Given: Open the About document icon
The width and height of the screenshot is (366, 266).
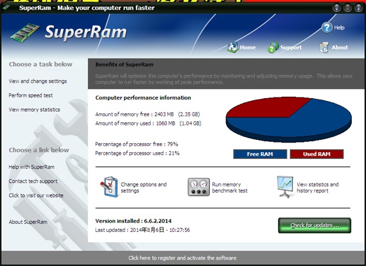Looking at the screenshot, I should click(x=325, y=47).
